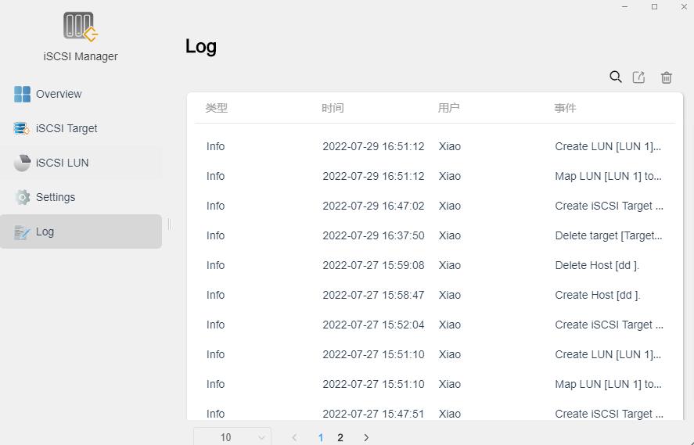Click the 时间 column header
This screenshot has height=445, width=694.
[x=333, y=108]
